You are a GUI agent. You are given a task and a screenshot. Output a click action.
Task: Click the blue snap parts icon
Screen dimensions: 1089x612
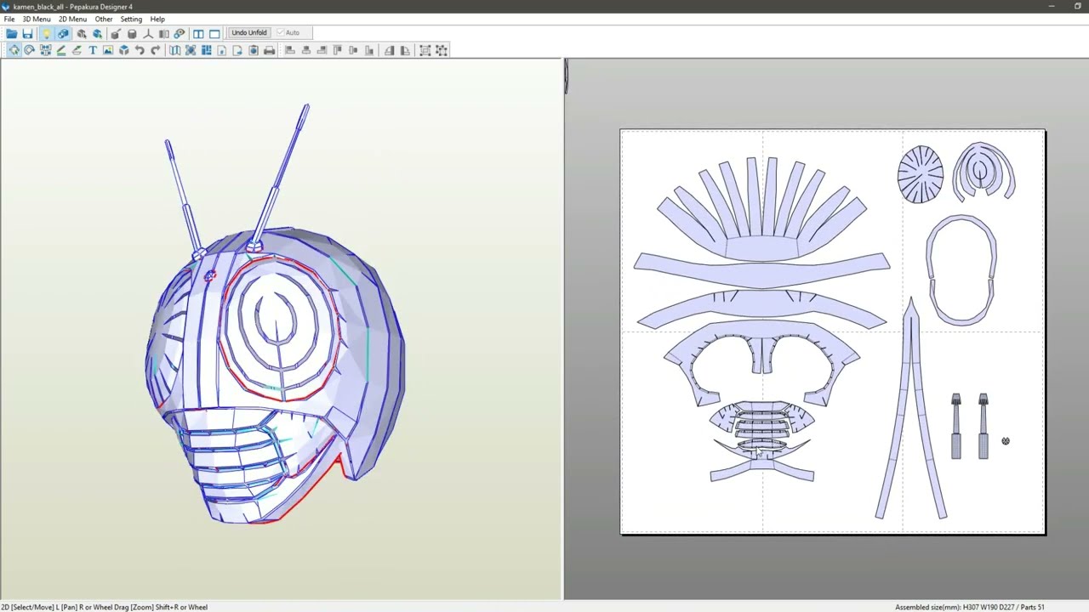point(191,50)
